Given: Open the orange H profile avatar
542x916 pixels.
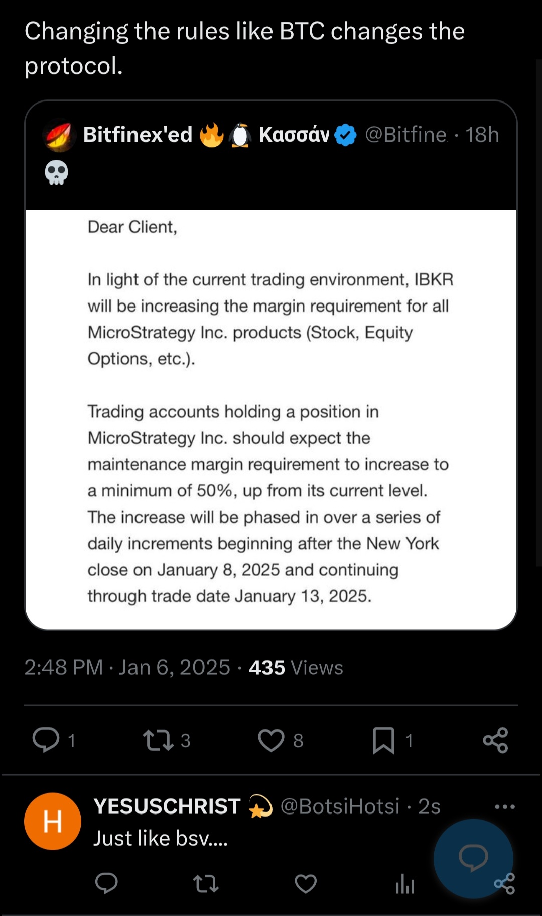Looking at the screenshot, I should [x=53, y=821].
